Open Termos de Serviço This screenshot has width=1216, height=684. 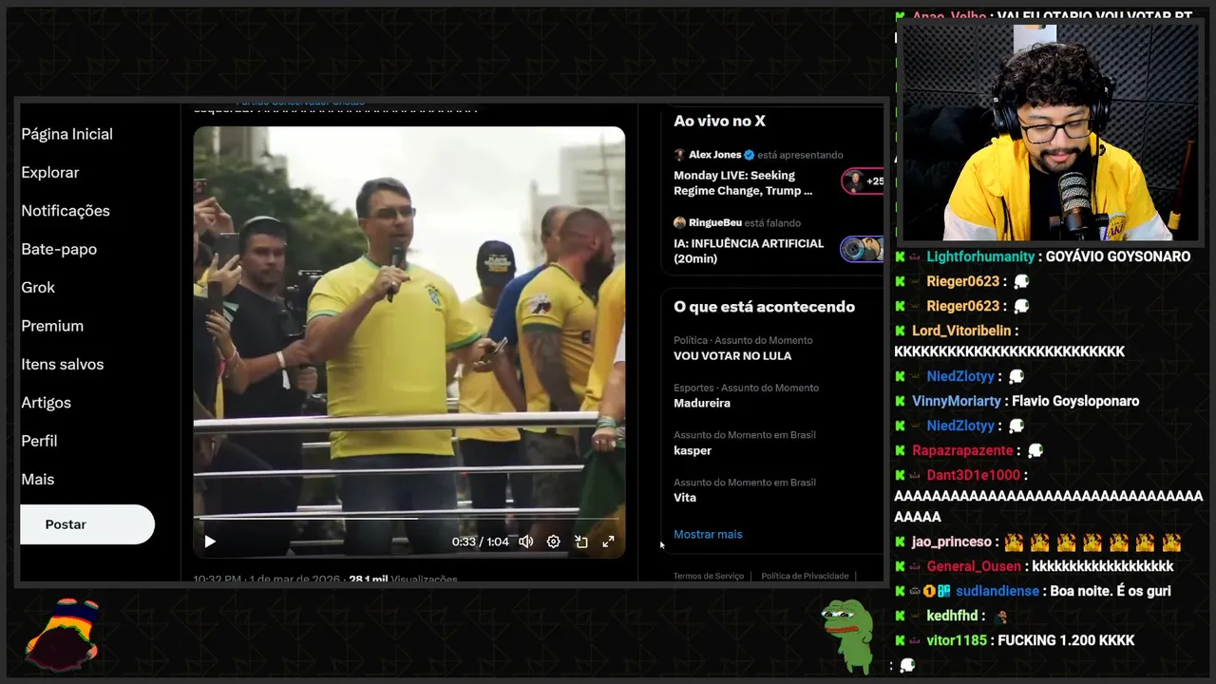pyautogui.click(x=709, y=576)
